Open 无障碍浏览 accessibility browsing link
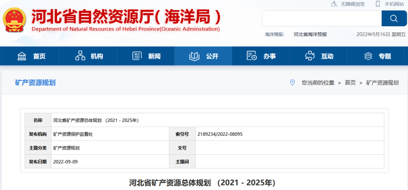The height and width of the screenshot is (190, 408). [352, 4]
